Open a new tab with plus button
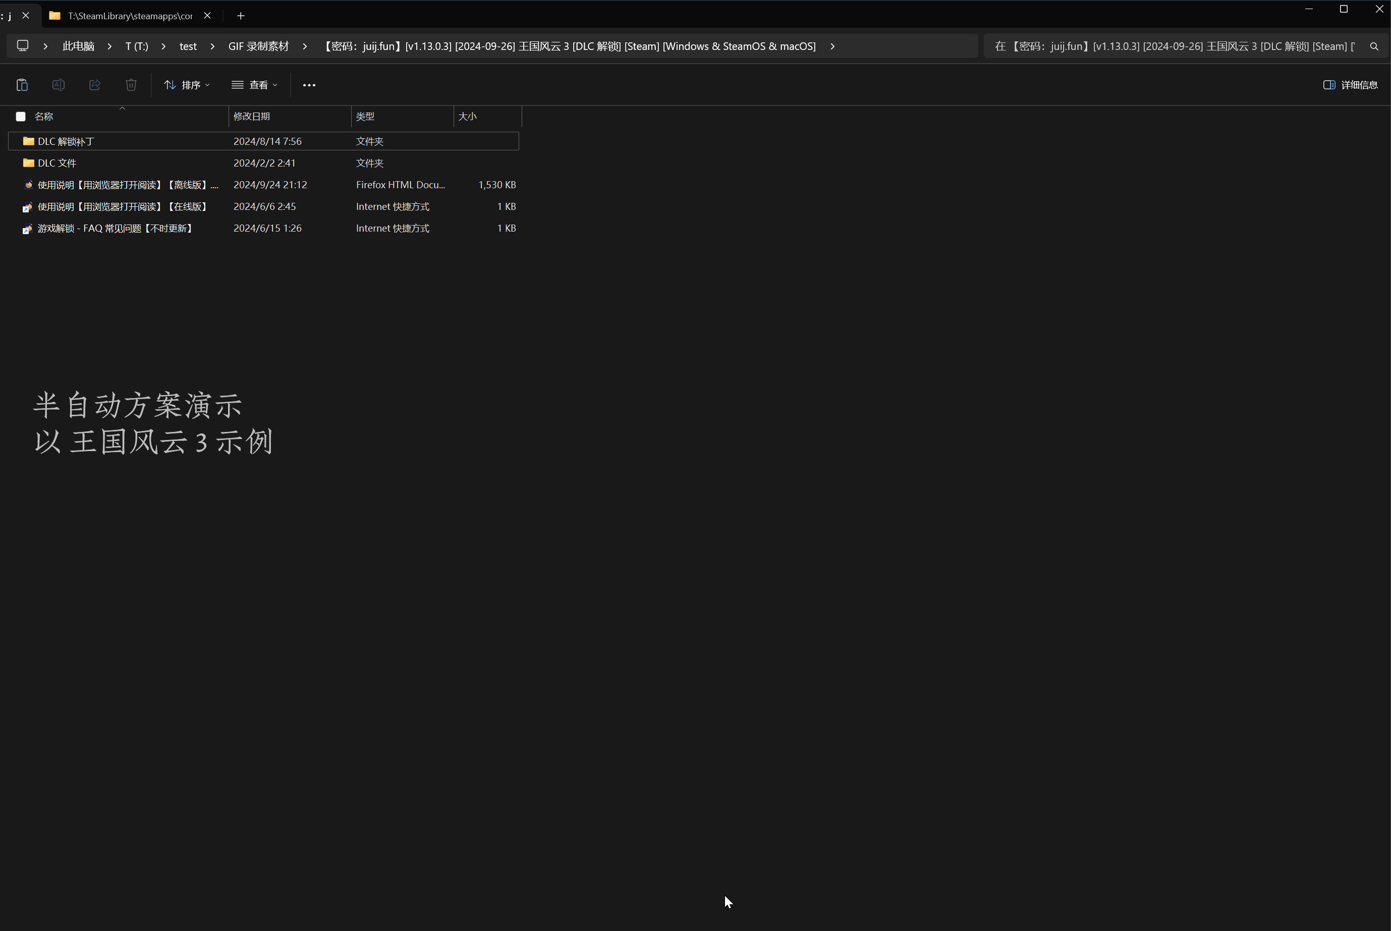The height and width of the screenshot is (931, 1391). [241, 16]
